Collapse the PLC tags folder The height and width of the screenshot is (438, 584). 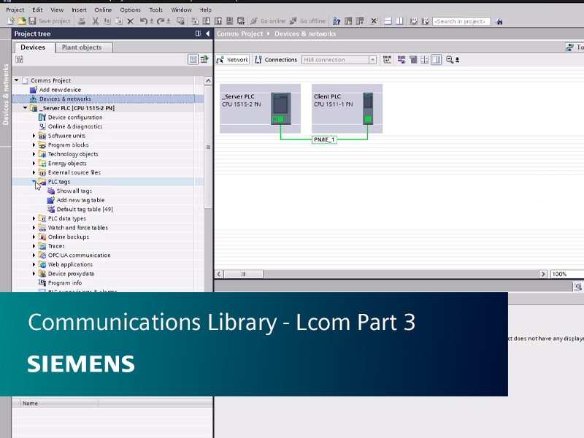point(34,181)
